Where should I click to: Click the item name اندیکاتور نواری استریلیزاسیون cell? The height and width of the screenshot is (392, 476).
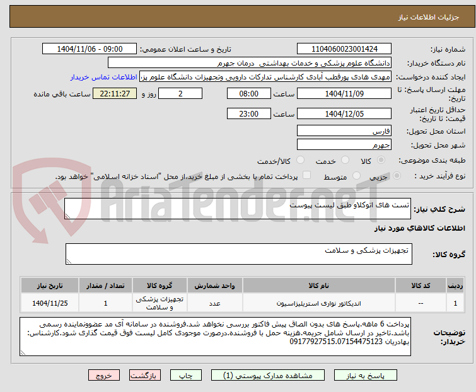[x=319, y=303]
